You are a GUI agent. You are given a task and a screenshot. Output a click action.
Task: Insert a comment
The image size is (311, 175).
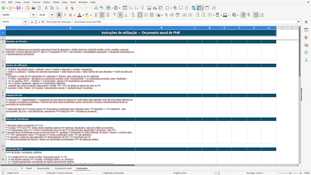click(181, 8)
